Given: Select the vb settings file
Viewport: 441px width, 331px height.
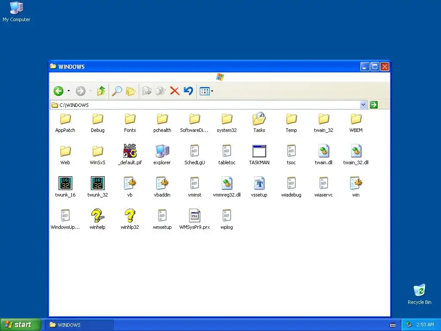Looking at the screenshot, I should 130,187.
